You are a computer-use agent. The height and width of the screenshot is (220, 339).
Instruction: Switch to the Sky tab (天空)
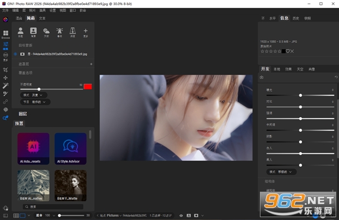point(300,69)
